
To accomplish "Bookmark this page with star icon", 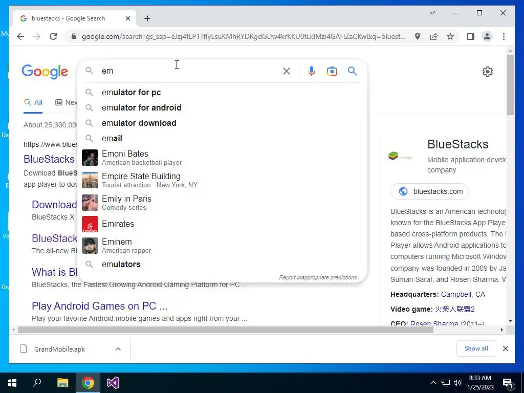I will 450,36.
